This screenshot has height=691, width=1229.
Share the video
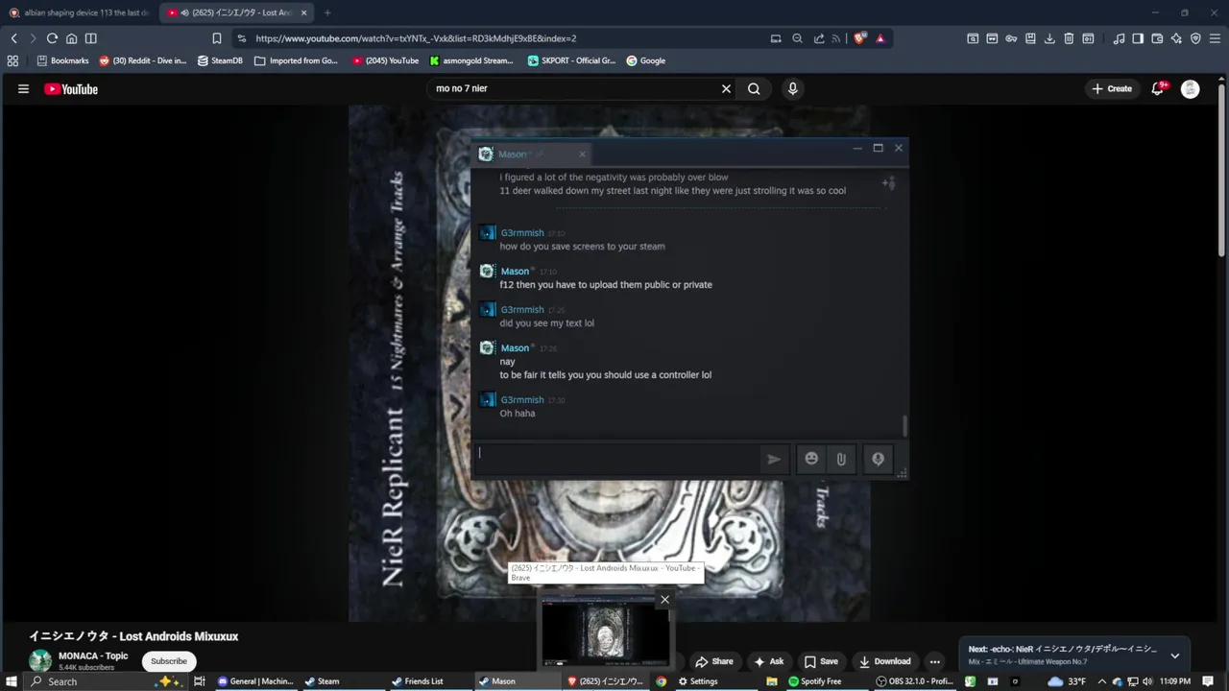713,661
